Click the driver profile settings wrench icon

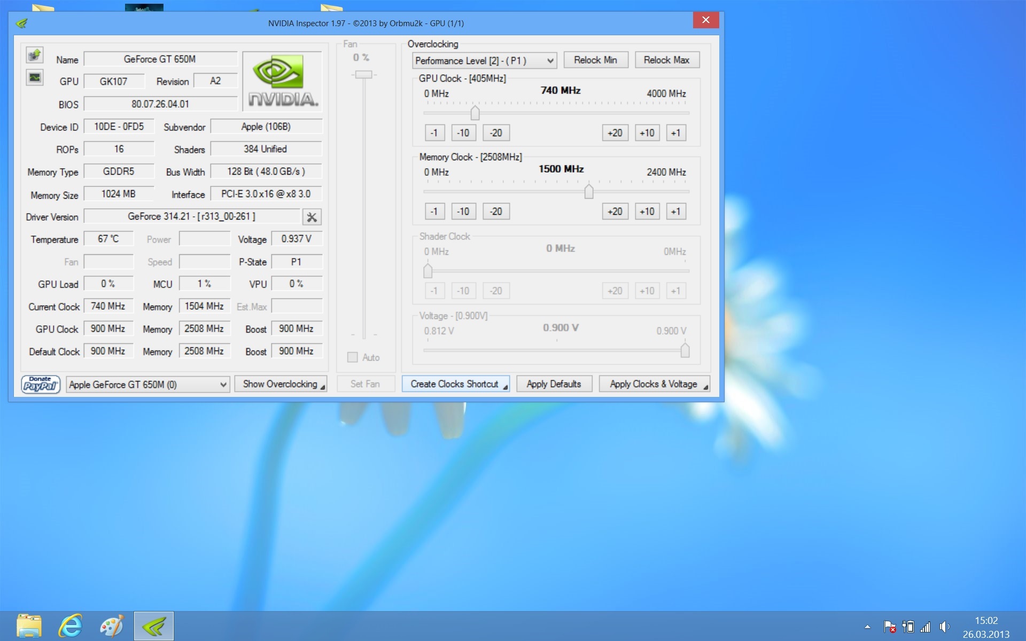point(312,217)
